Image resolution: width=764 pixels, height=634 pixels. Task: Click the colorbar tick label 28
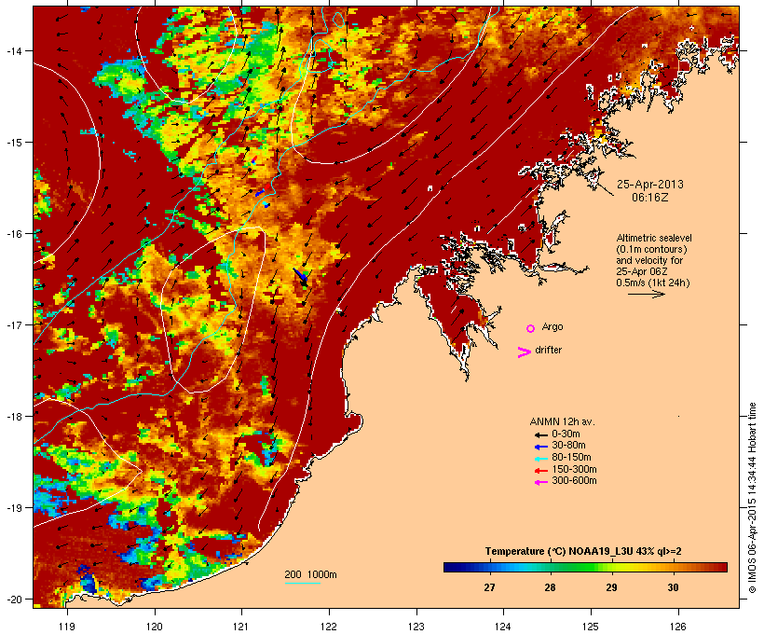tap(550, 587)
